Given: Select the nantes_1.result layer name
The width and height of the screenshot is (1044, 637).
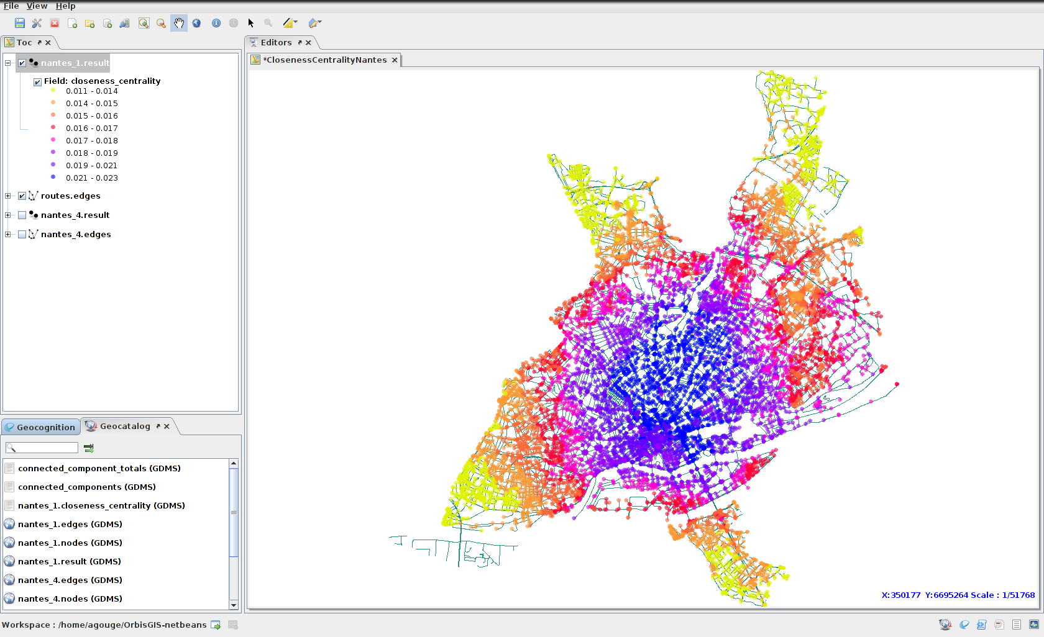Looking at the screenshot, I should [x=75, y=63].
